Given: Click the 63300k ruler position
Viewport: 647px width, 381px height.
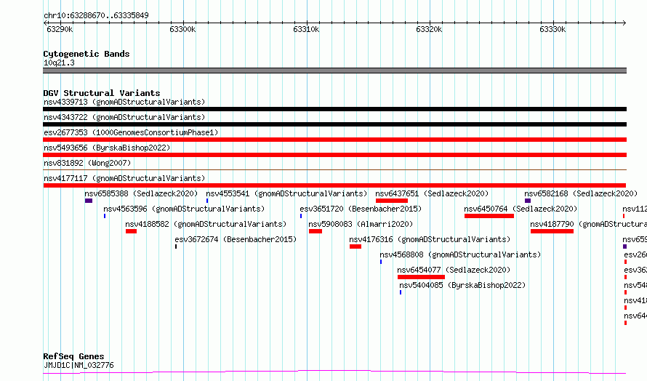Looking at the screenshot, I should (182, 29).
